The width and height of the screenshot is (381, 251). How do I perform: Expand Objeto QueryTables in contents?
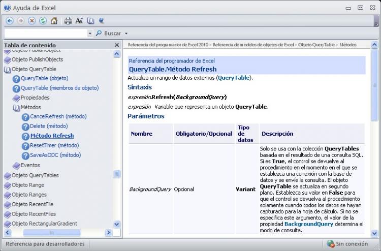(35, 175)
